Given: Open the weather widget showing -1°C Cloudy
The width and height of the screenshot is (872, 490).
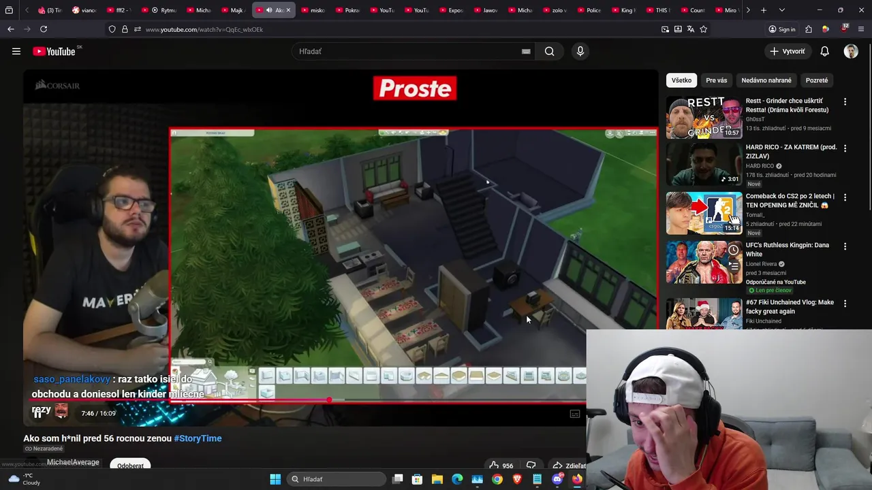Looking at the screenshot, I should 24,479.
